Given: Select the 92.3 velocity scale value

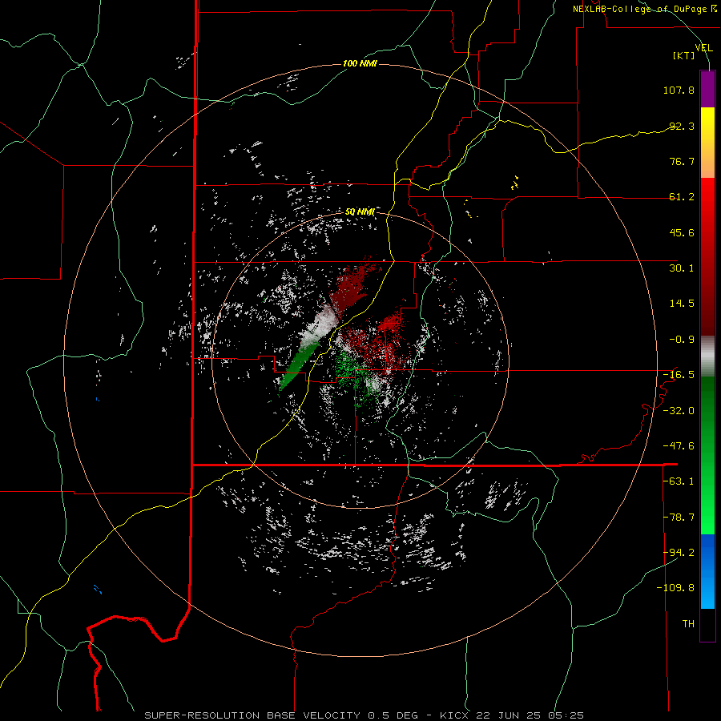Looking at the screenshot, I should [682, 126].
